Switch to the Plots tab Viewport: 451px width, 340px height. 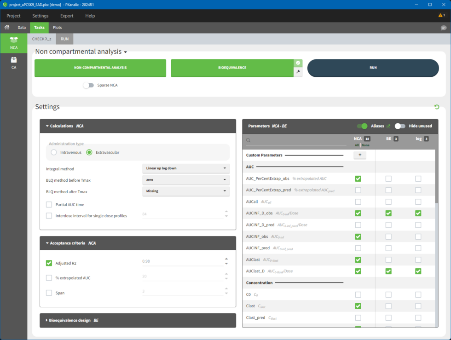click(x=57, y=28)
